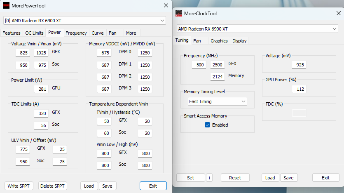344x193 pixels.
Task: Click the ULV Vmin GFX field showing 775
Action: pyautogui.click(x=23, y=149)
